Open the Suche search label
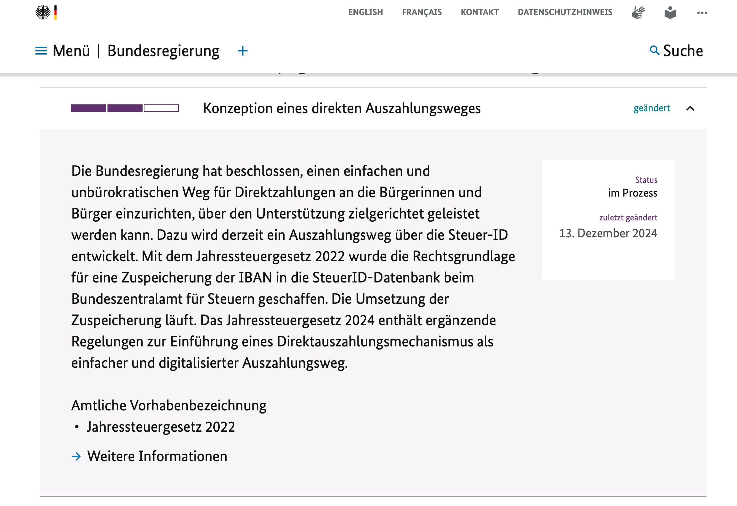This screenshot has width=737, height=506. coord(683,51)
